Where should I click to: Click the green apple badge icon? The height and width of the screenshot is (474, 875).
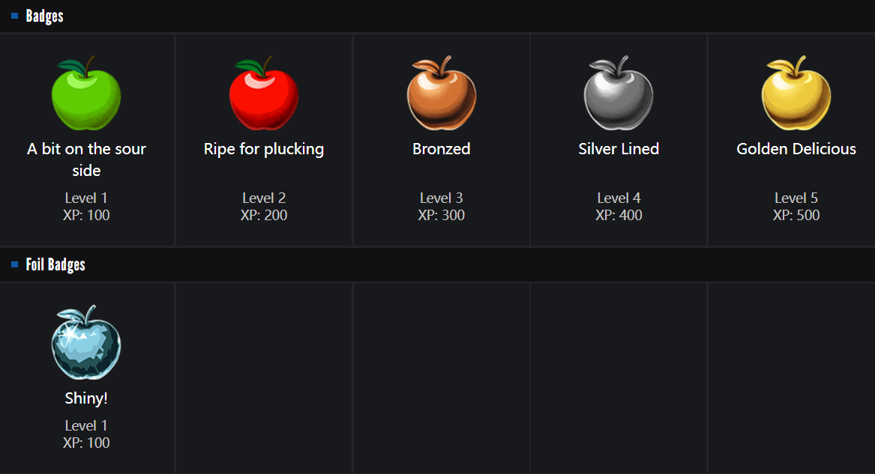coord(86,94)
